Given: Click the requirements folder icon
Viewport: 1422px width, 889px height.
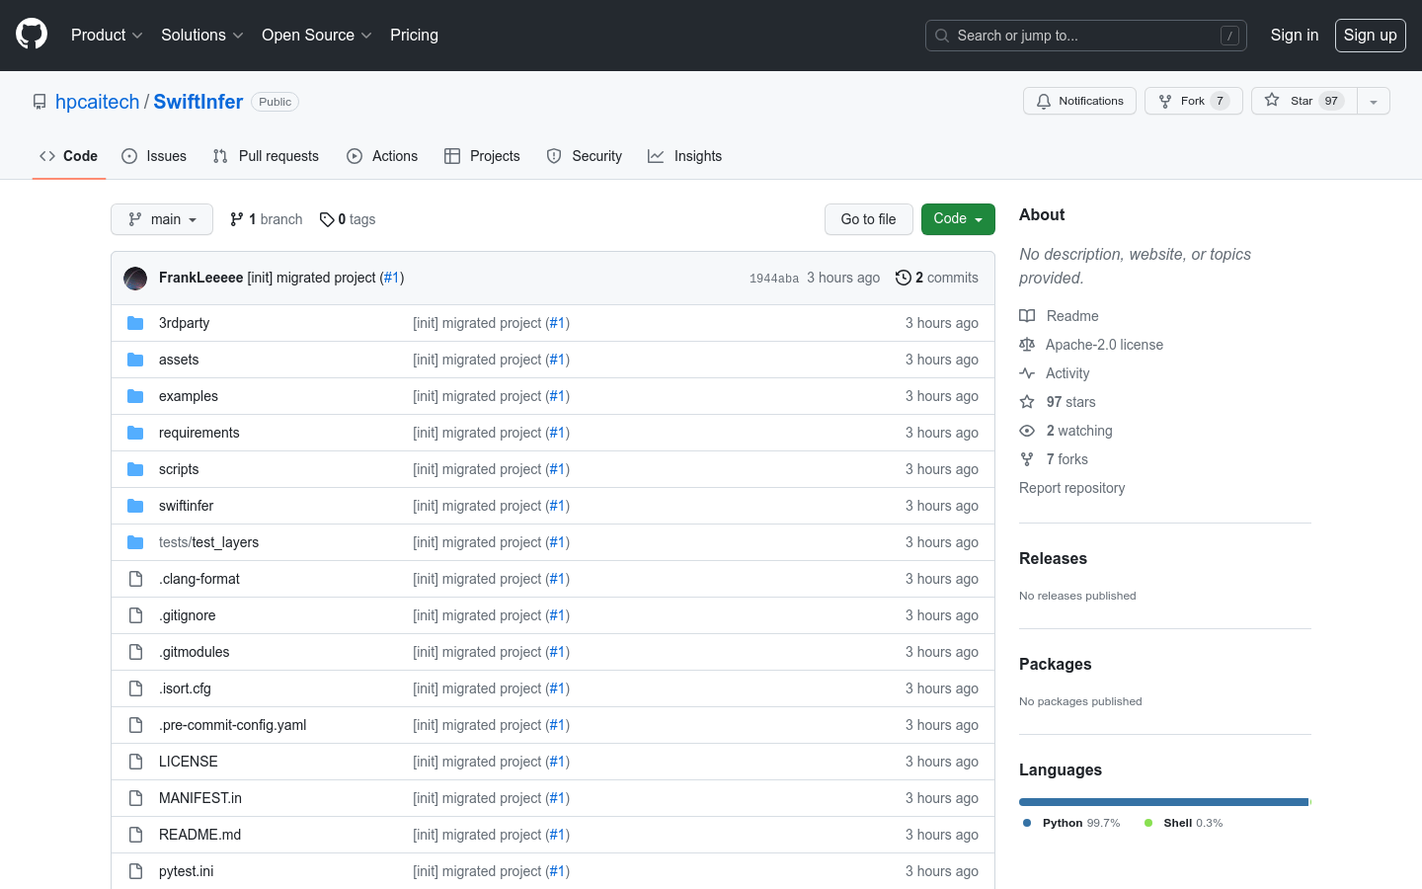Looking at the screenshot, I should pyautogui.click(x=135, y=433).
